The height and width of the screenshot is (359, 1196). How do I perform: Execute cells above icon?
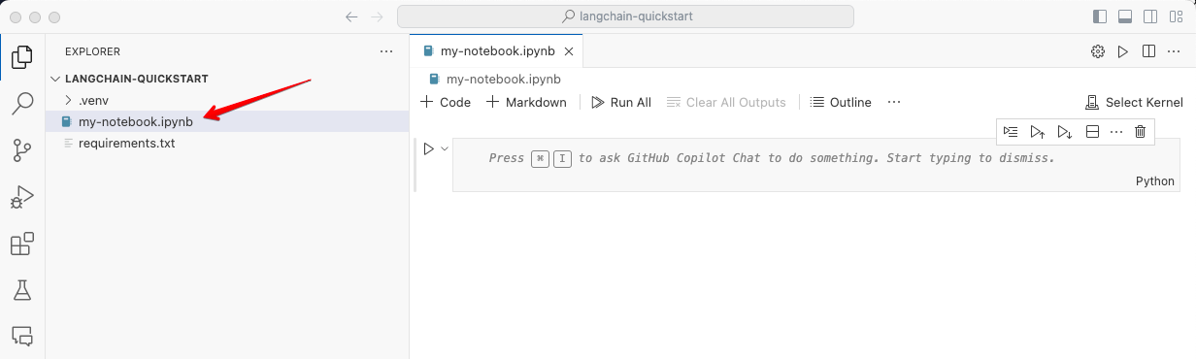(1038, 131)
